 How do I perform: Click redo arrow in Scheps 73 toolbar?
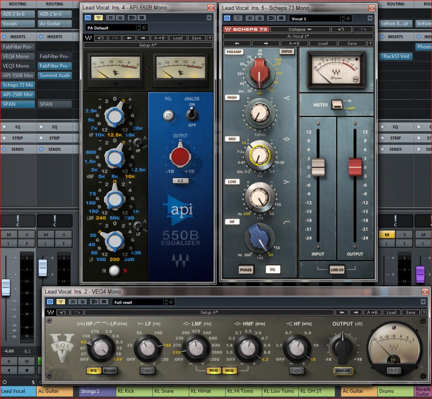pyautogui.click(x=363, y=29)
